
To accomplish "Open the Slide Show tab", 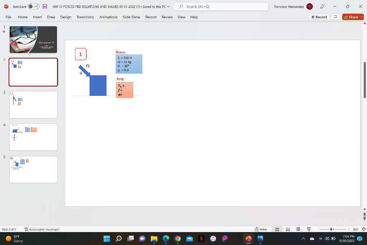I will (x=131, y=17).
